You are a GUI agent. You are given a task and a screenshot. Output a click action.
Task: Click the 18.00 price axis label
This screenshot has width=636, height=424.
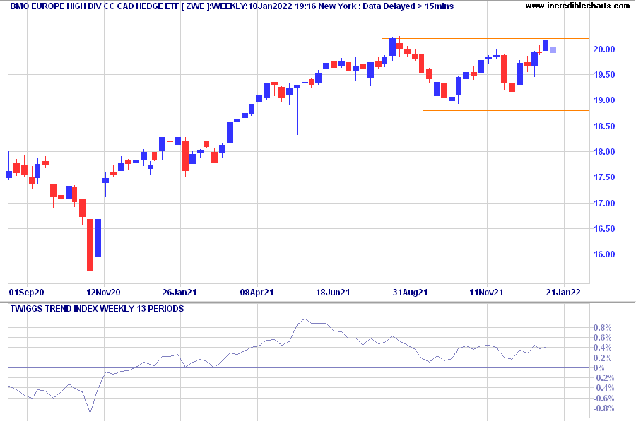pos(604,152)
